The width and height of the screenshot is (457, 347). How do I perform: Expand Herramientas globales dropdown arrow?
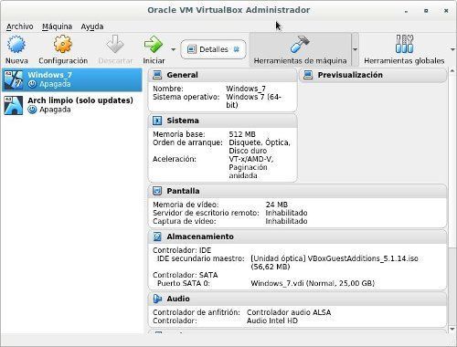(452, 49)
